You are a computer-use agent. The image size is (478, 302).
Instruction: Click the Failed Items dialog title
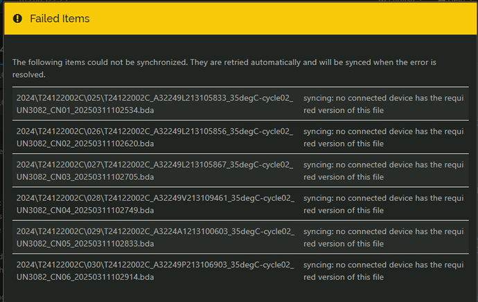tap(60, 19)
